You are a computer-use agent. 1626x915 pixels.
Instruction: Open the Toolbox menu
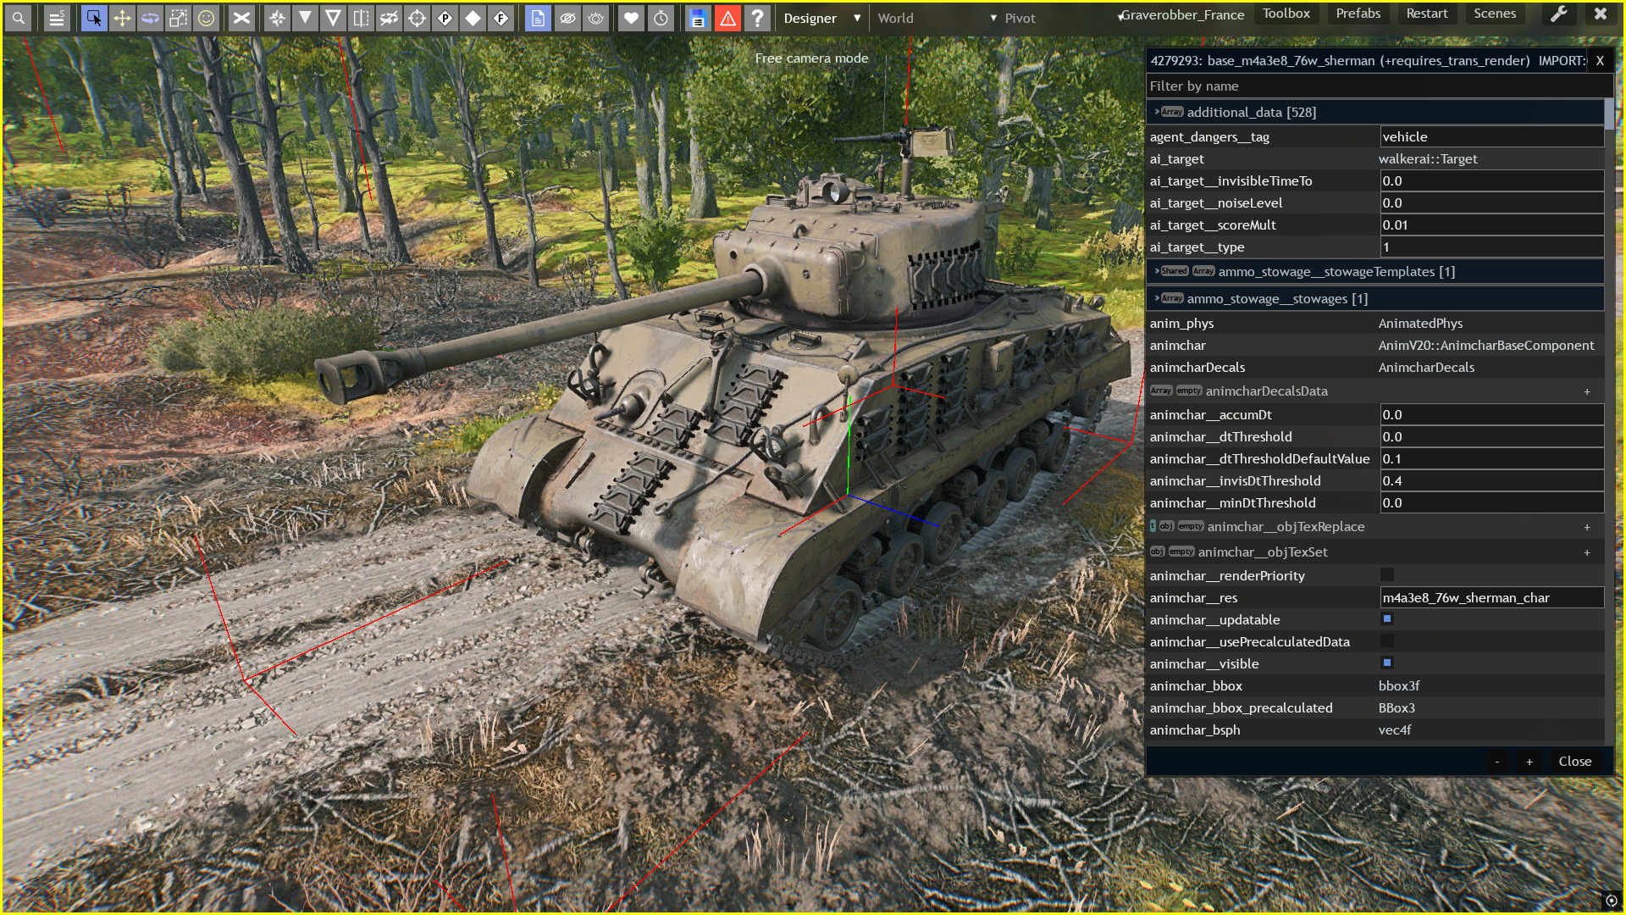(1286, 14)
